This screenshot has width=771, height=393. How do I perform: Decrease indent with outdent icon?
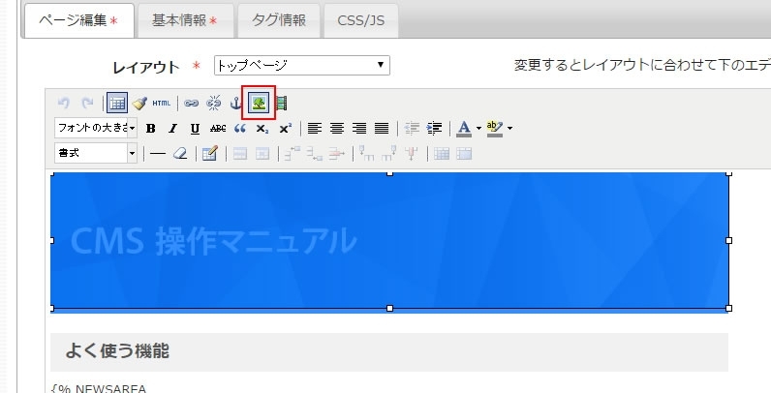[x=412, y=129]
